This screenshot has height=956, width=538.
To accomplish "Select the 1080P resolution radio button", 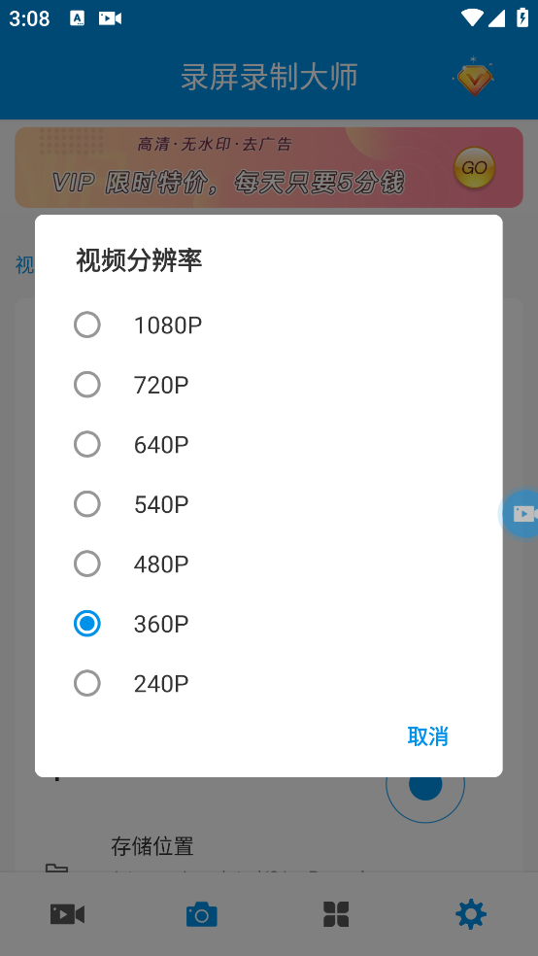I will pyautogui.click(x=87, y=324).
